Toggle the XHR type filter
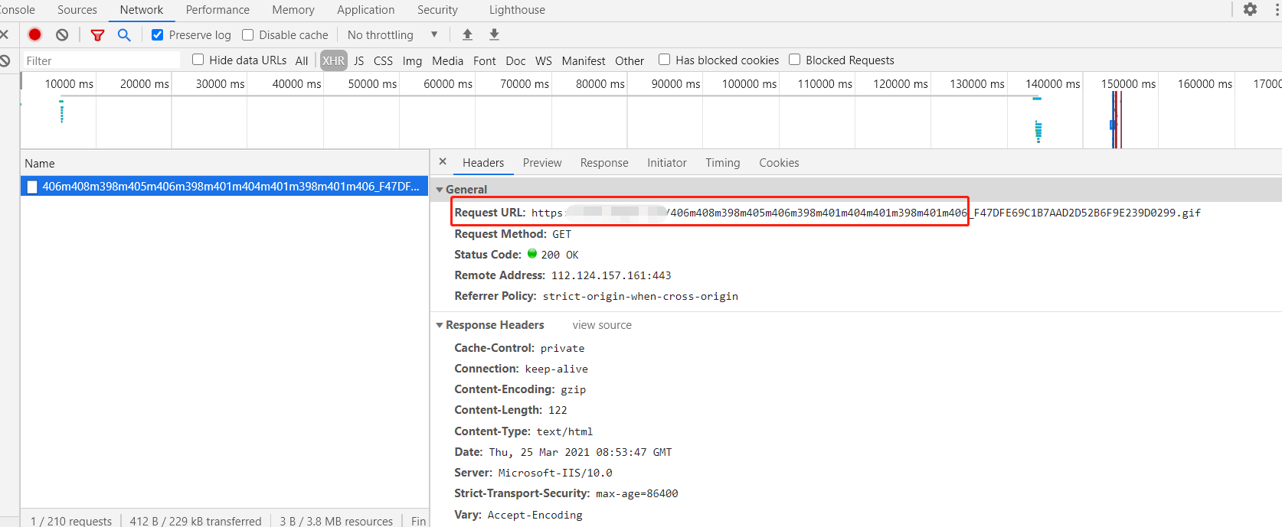The width and height of the screenshot is (1282, 527). pyautogui.click(x=333, y=60)
